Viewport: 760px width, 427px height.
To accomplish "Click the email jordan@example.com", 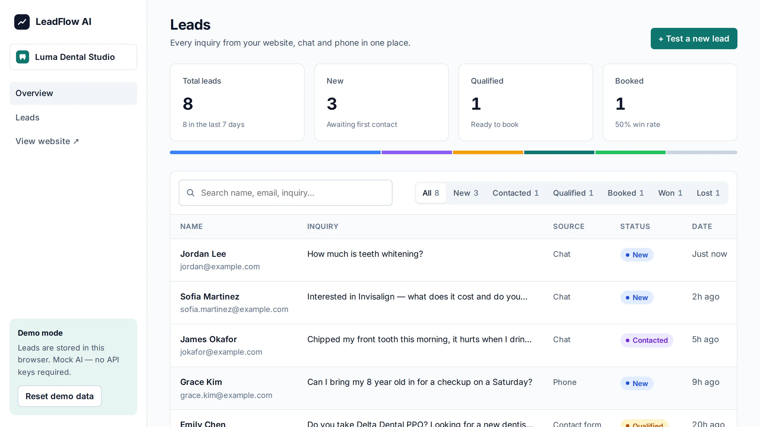I will coord(220,267).
